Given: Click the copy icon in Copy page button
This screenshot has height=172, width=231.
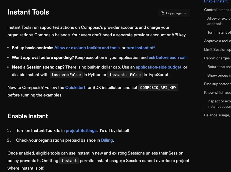Looking at the screenshot, I should (162, 13).
